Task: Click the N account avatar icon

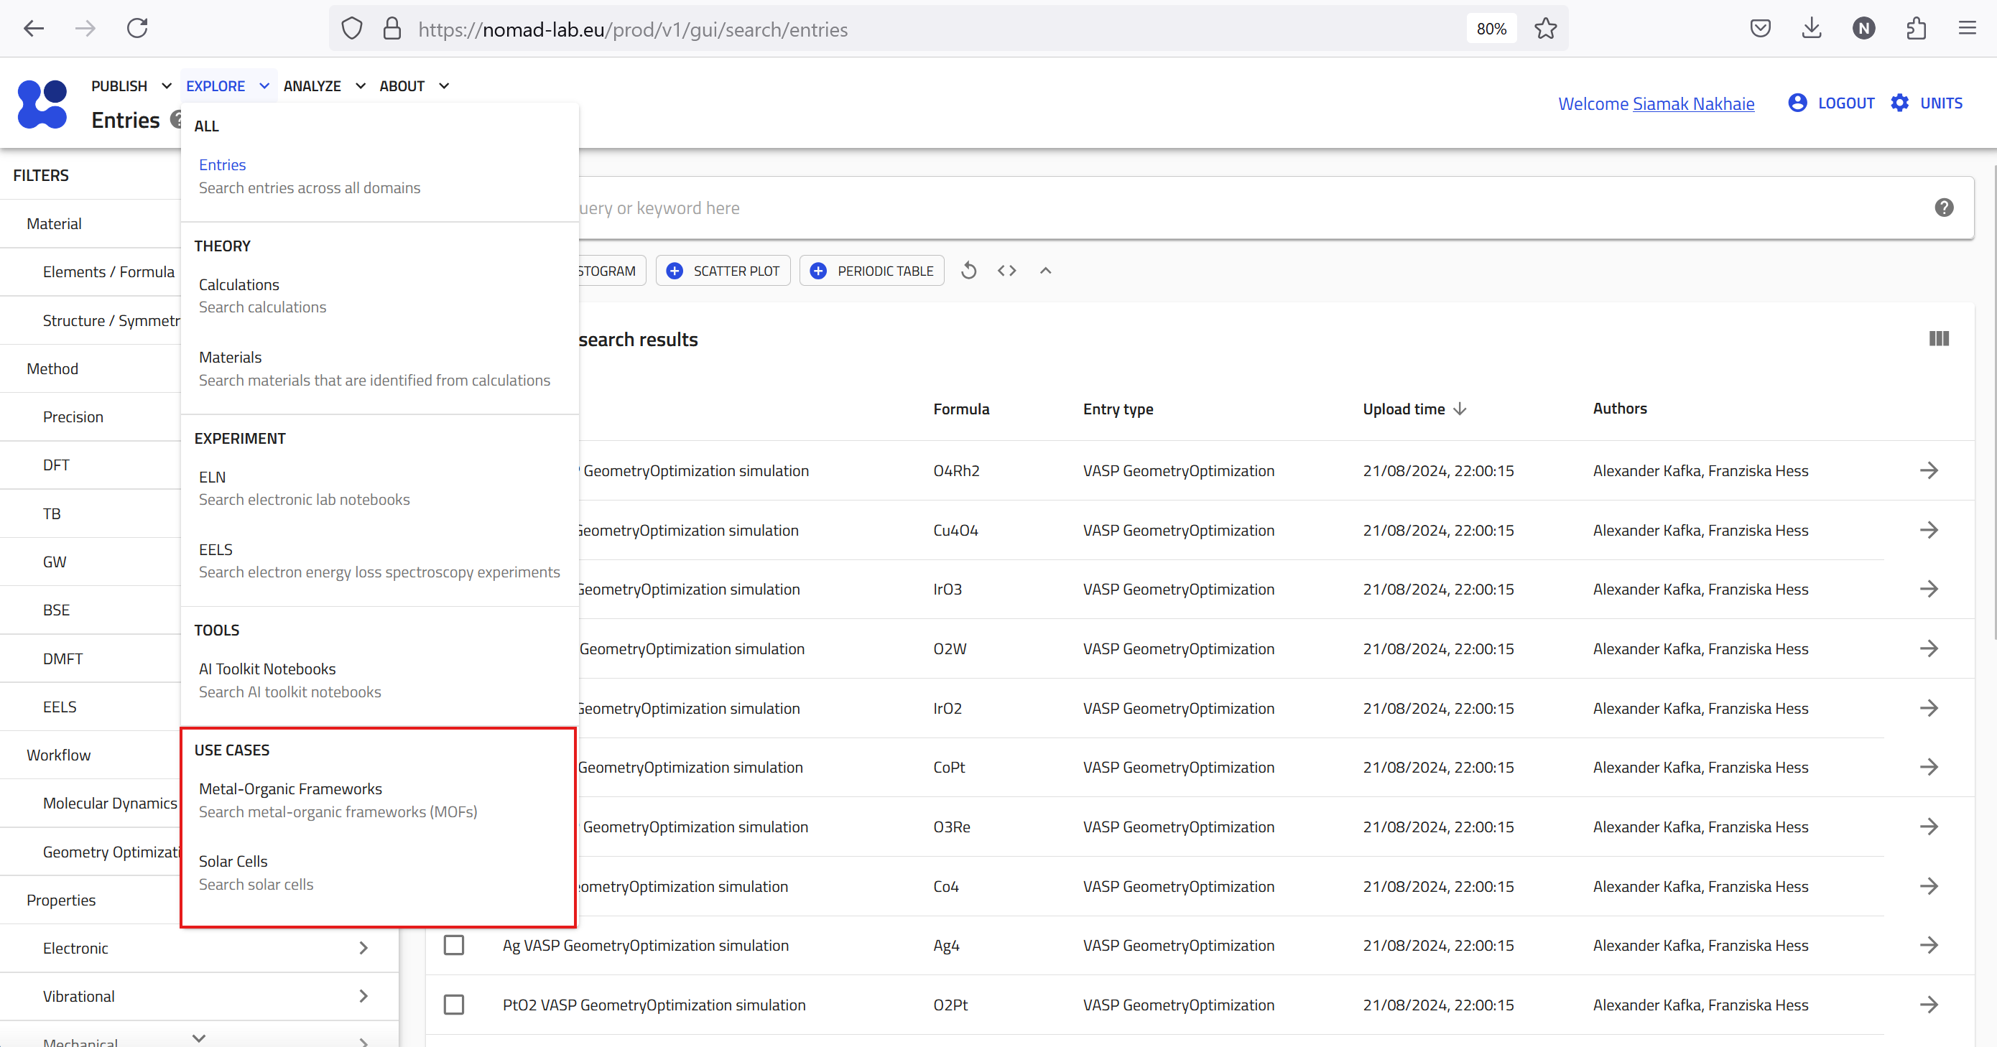Action: [1863, 29]
